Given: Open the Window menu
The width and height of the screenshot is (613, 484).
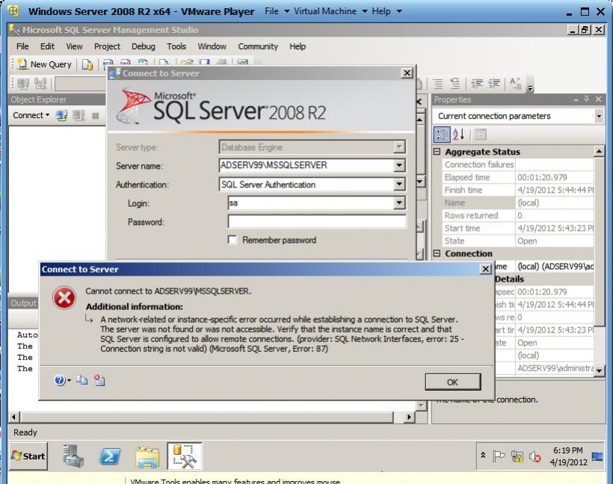Looking at the screenshot, I should click(x=212, y=46).
